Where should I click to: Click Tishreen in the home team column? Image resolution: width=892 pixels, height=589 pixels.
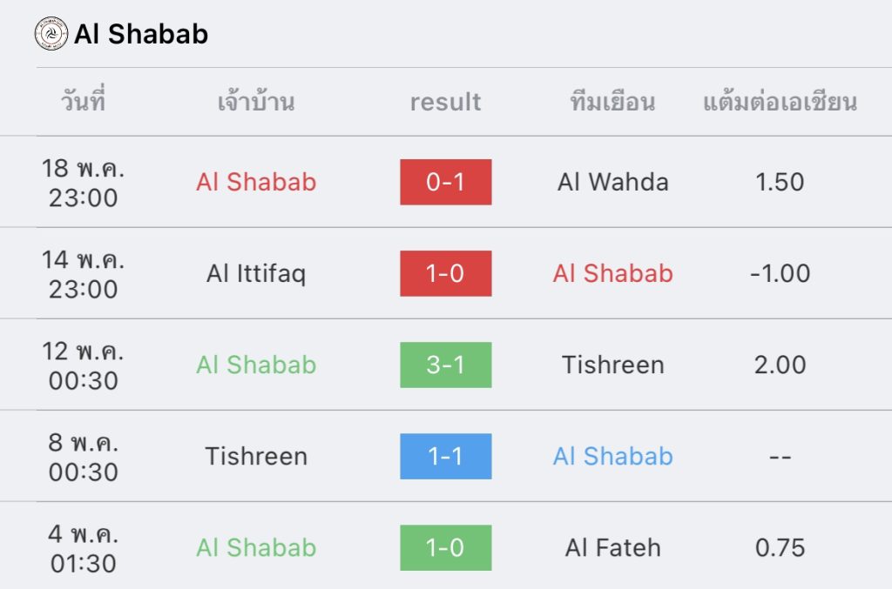256,457
